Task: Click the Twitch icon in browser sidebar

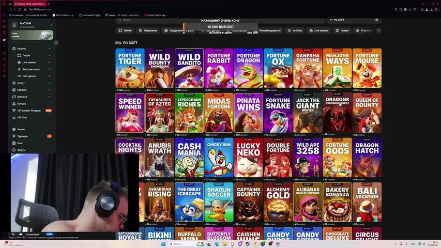Action: click(4, 40)
